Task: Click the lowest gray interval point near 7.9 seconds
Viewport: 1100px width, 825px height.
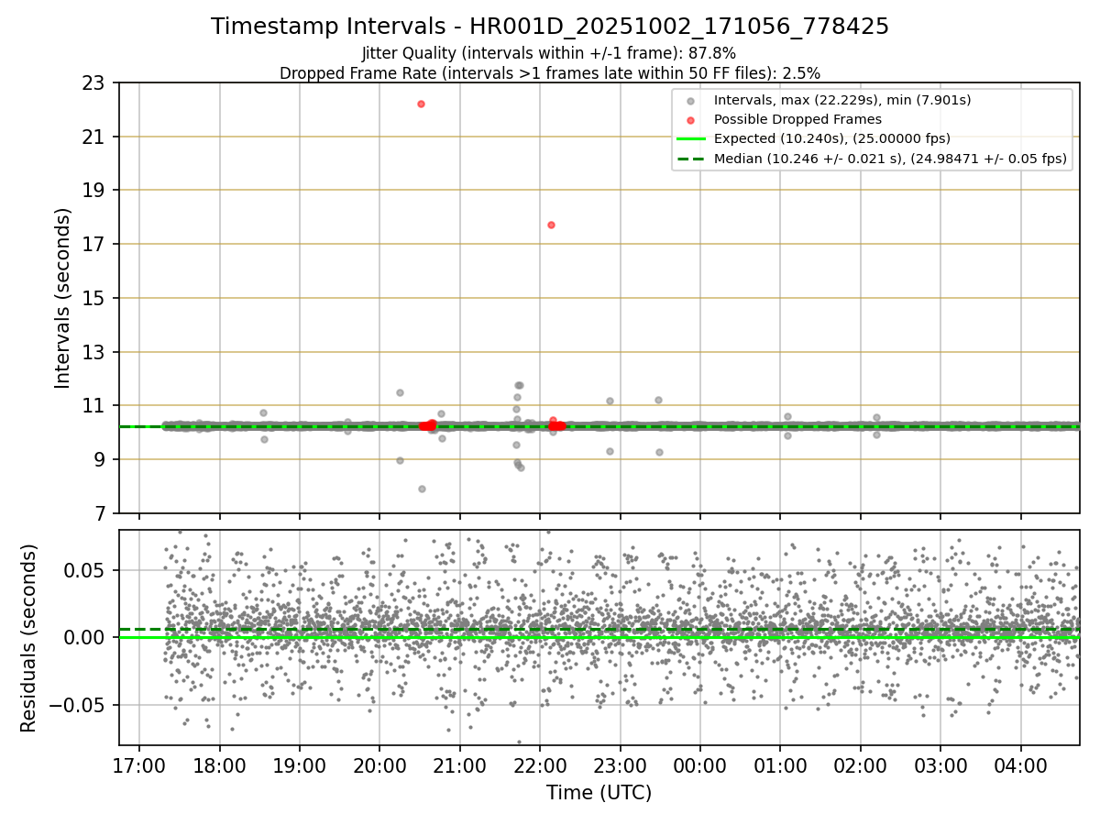Action: click(x=422, y=489)
